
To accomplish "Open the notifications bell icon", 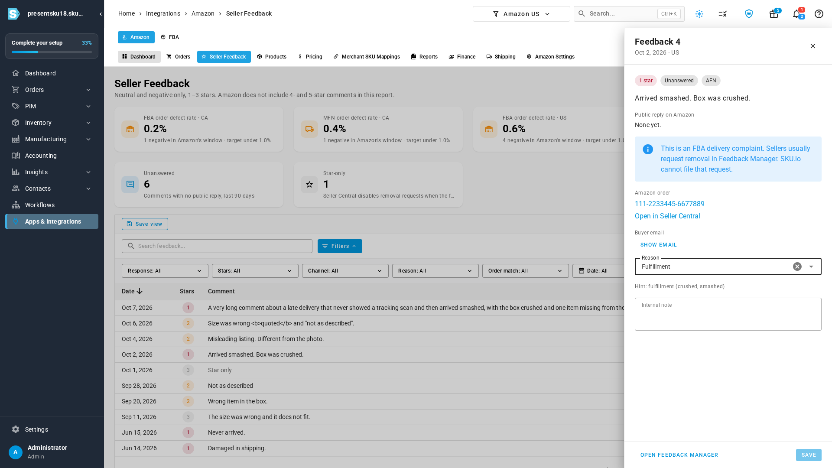I will click(796, 14).
